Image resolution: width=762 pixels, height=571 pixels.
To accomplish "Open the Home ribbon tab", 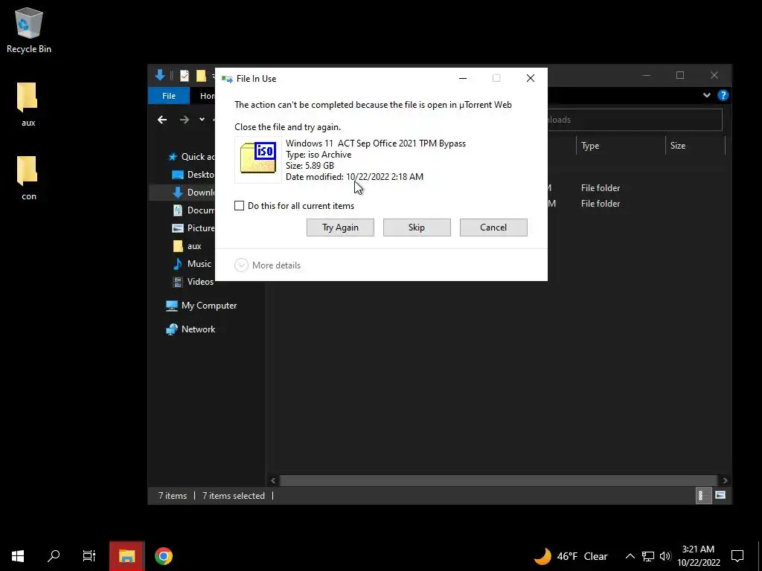I will pyautogui.click(x=207, y=96).
